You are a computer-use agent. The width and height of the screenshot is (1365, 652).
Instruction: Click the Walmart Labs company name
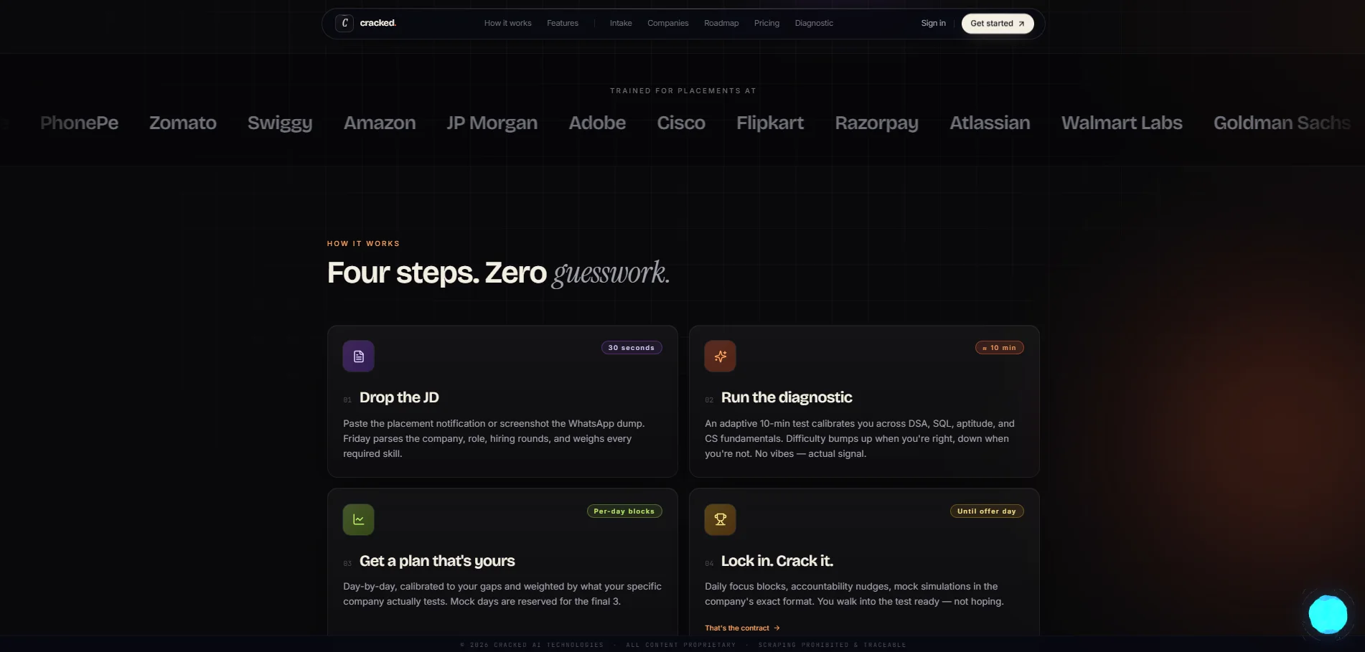click(x=1122, y=123)
